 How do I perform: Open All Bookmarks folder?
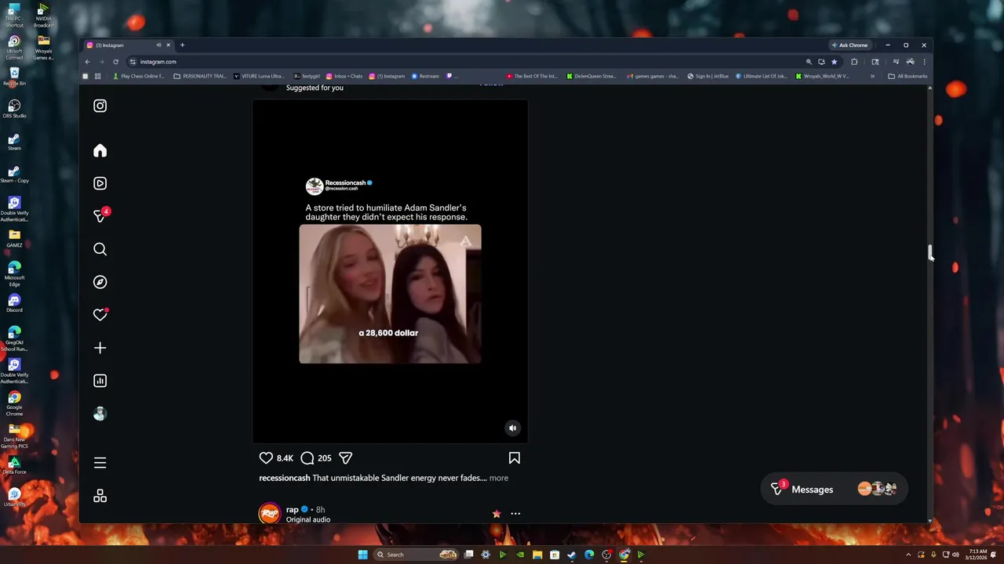[x=908, y=76]
